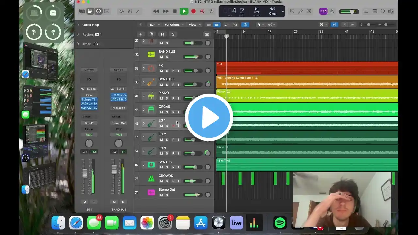Expand the SYN BASS track stack
The image size is (418, 235).
(143, 82)
